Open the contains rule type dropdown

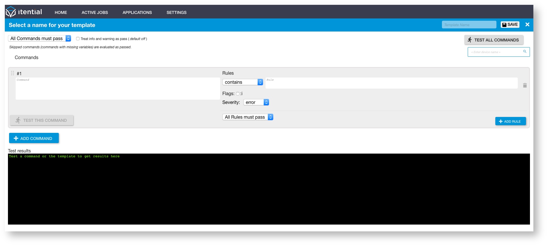click(x=243, y=82)
